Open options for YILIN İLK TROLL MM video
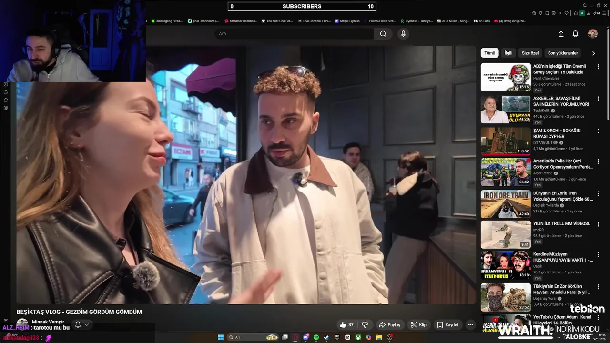 [x=598, y=224]
